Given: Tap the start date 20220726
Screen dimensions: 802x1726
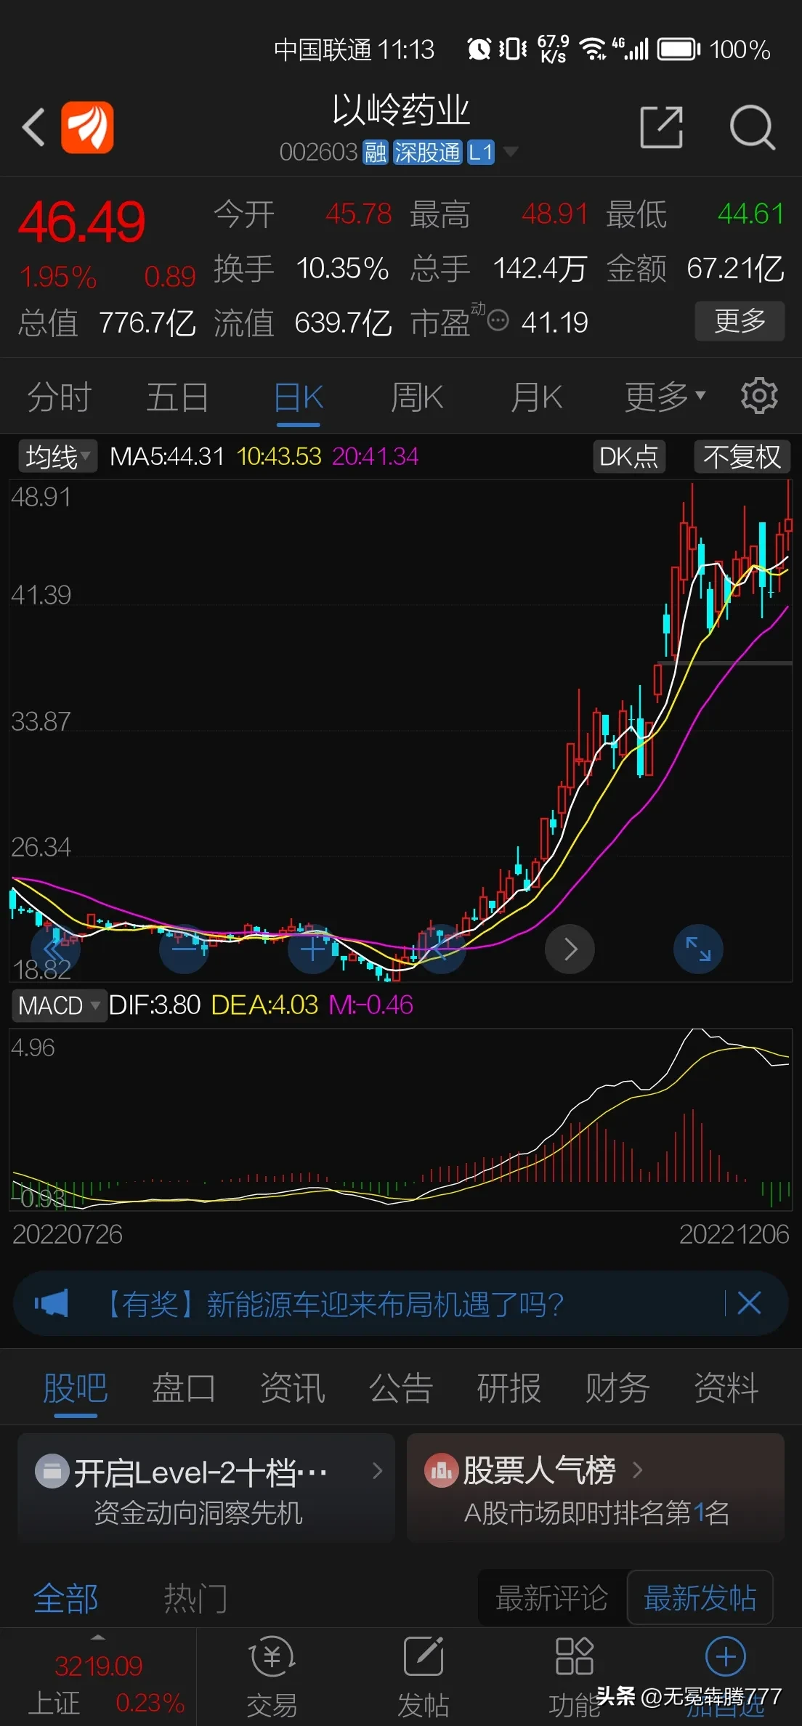Looking at the screenshot, I should click(68, 1233).
